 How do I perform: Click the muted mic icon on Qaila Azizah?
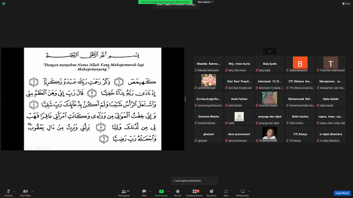pos(318,106)
